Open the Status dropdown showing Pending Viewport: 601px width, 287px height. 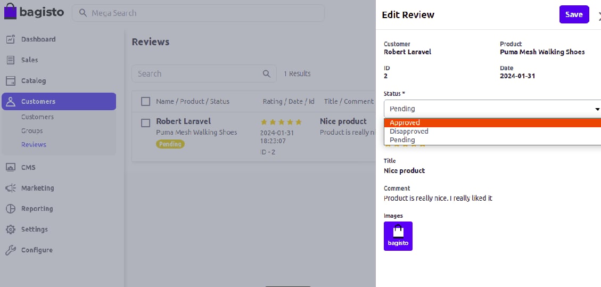[x=492, y=109]
